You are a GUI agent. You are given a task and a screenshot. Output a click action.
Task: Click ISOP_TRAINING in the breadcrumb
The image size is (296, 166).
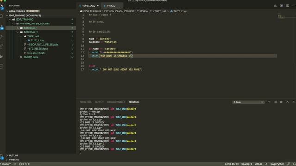(x=92, y=11)
